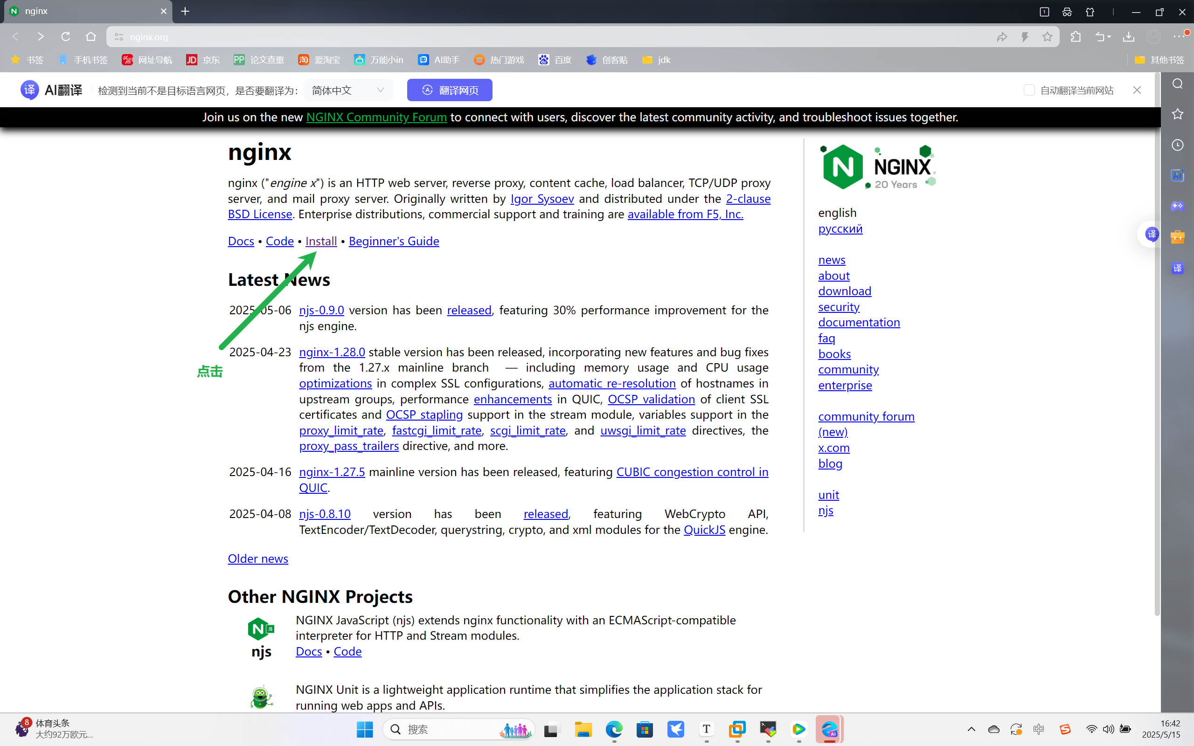The height and width of the screenshot is (746, 1194).
Task: Open the extensions puzzle icon near address bar
Action: click(1076, 36)
